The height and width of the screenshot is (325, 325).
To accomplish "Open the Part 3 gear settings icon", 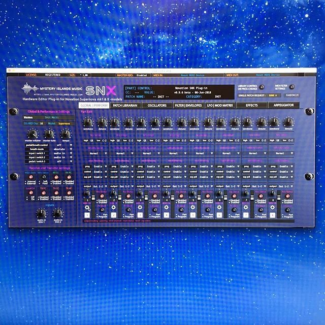I will point(140,207).
